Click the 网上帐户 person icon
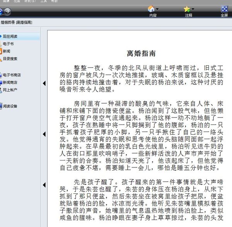 pos(1,90)
